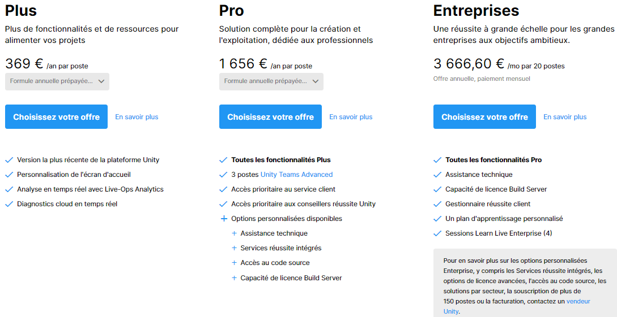Open 'En savoir plus' for Pro plan
The height and width of the screenshot is (317, 617).
[351, 117]
